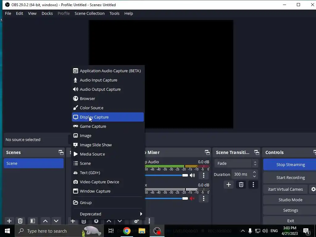316x237 pixels.
Task: Select the Scene item in Scenes list
Action: tap(33, 164)
